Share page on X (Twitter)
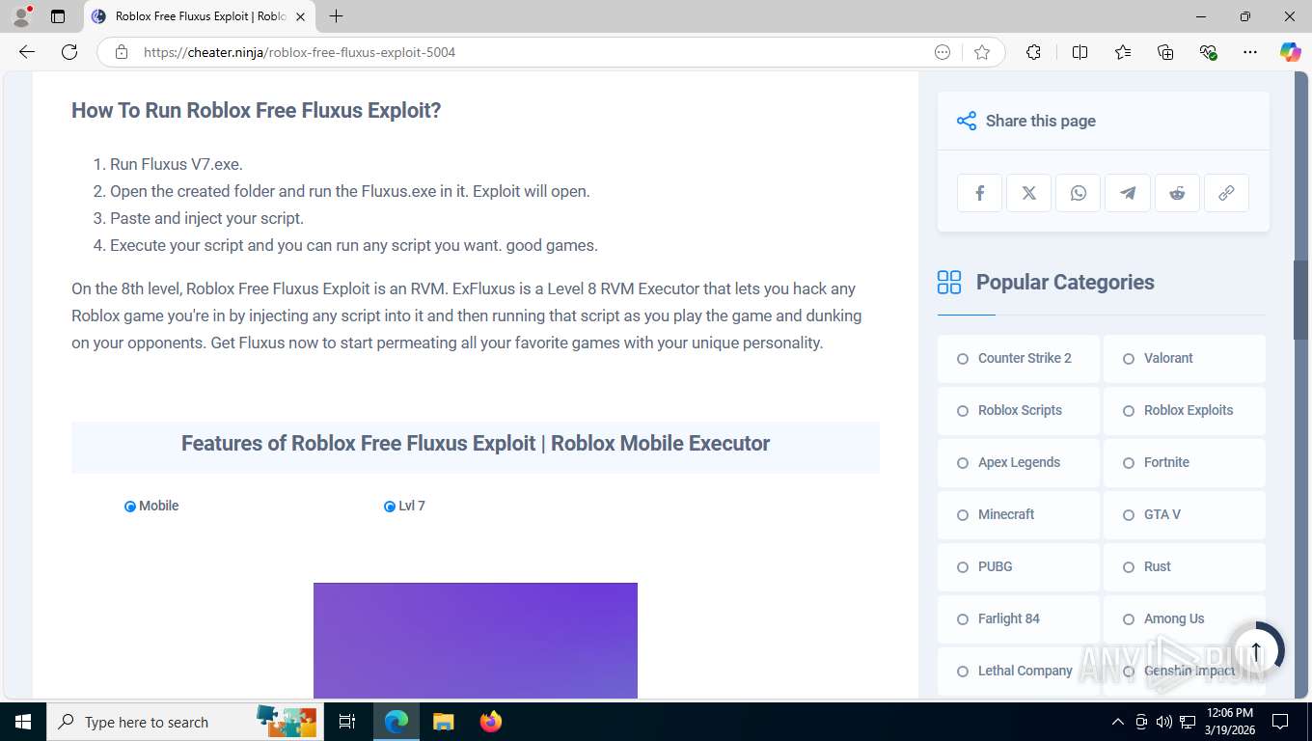Image resolution: width=1312 pixels, height=741 pixels. (1029, 193)
